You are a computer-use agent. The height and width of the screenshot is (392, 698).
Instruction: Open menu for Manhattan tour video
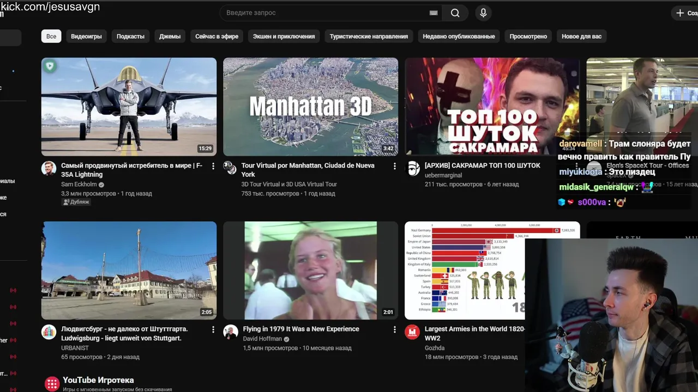[x=395, y=166]
